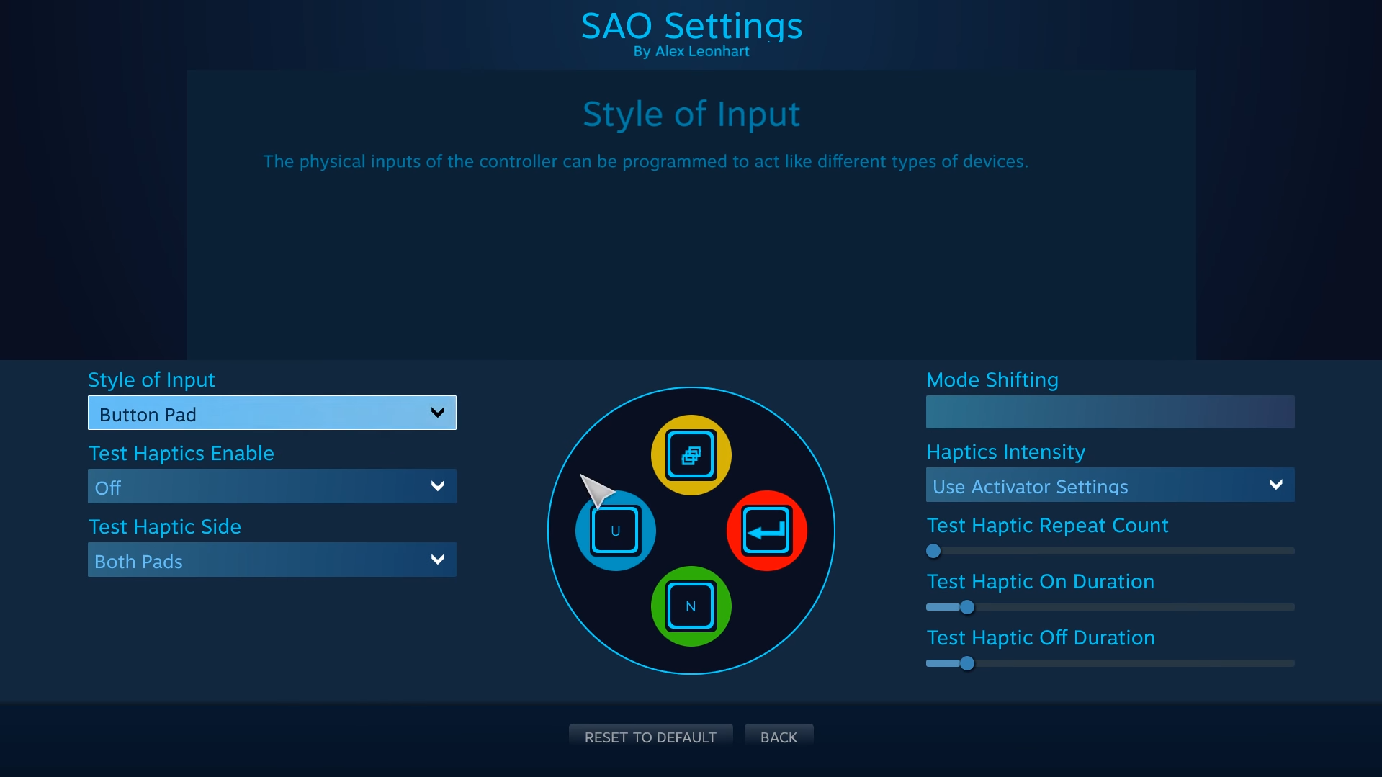Image resolution: width=1382 pixels, height=777 pixels.
Task: Click the large Style of Input panel heading
Action: pyautogui.click(x=691, y=114)
